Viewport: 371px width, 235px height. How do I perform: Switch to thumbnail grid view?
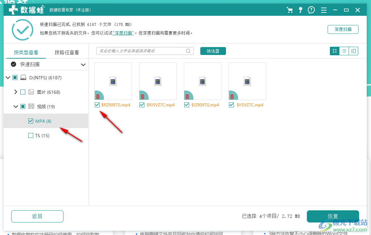pyautogui.click(x=334, y=51)
